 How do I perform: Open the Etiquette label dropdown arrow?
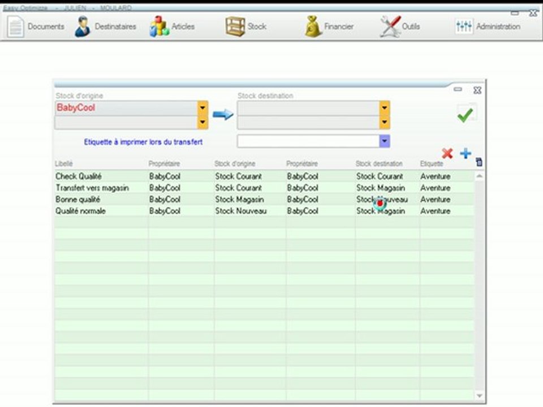pyautogui.click(x=385, y=141)
